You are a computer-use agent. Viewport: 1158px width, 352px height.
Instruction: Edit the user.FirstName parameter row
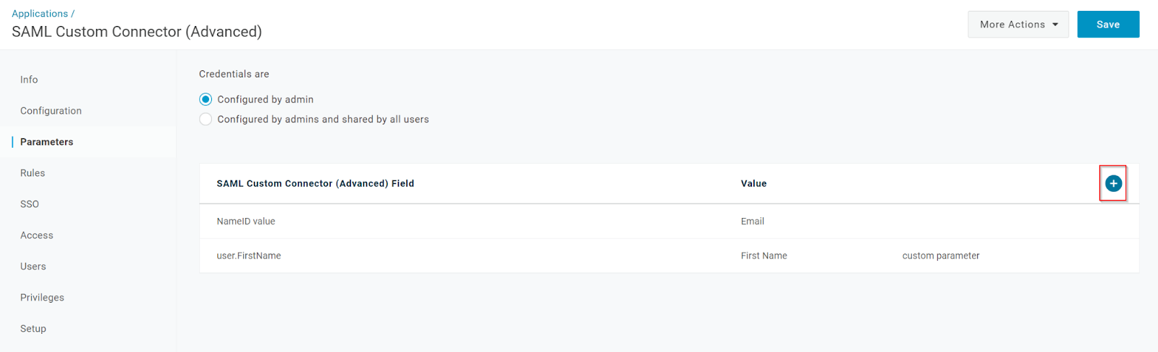669,256
